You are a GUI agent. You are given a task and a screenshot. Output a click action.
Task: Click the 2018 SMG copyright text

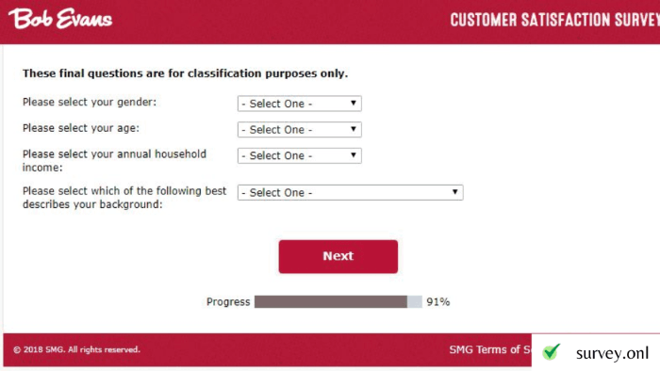click(x=76, y=349)
